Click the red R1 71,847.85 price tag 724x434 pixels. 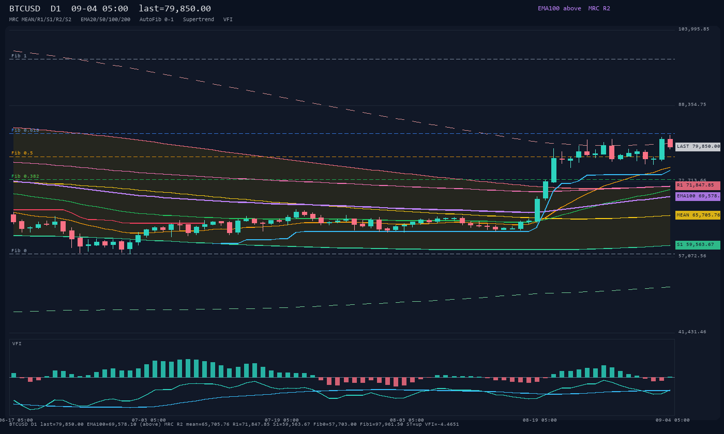[698, 185]
